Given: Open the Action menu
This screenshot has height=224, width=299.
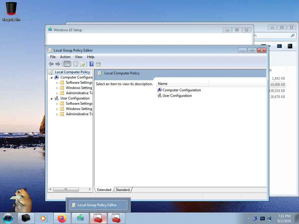Looking at the screenshot, I should (x=65, y=57).
